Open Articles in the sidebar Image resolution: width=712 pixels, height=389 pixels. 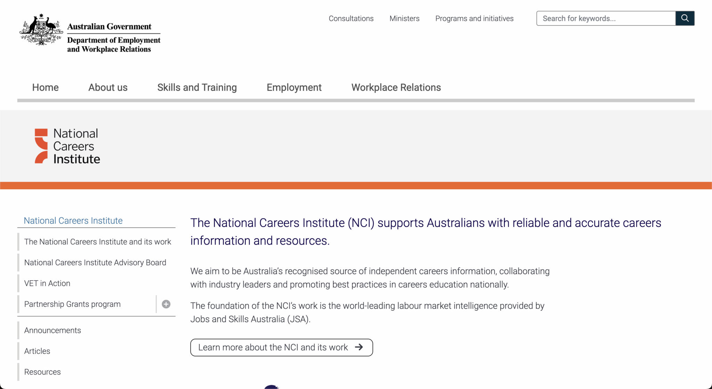pos(37,351)
